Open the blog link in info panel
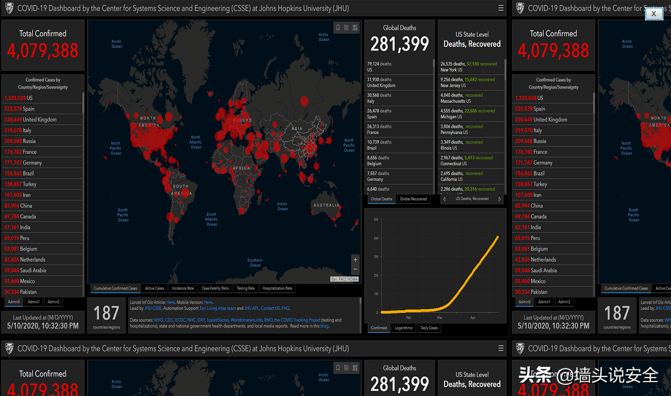The height and width of the screenshot is (396, 671). 324,326
